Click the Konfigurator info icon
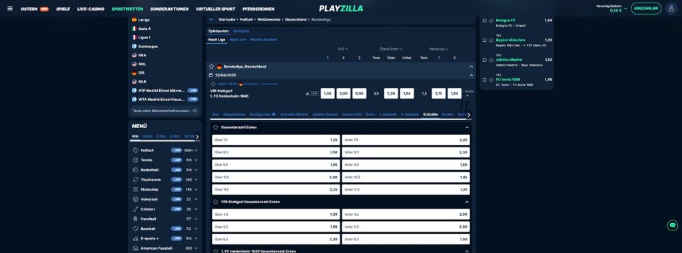682x253 pixels. point(274,115)
